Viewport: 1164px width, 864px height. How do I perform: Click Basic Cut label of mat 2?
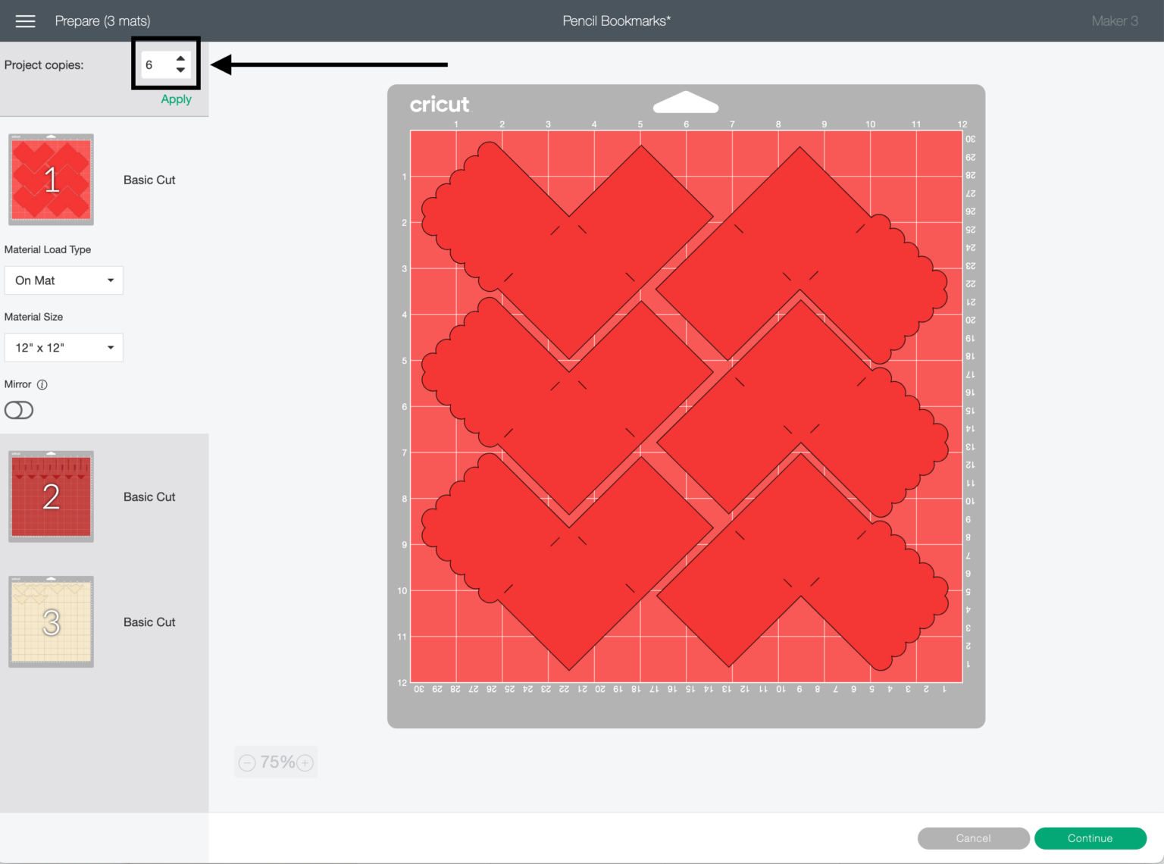coord(149,497)
